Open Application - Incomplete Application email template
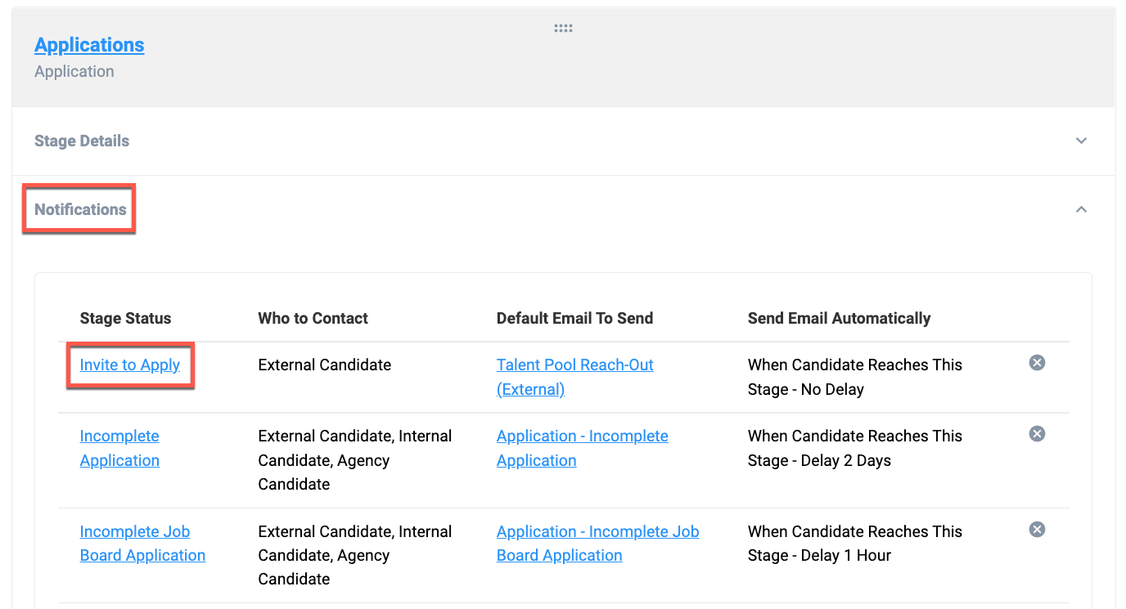Screen dimensions: 1126x609 point(582,448)
